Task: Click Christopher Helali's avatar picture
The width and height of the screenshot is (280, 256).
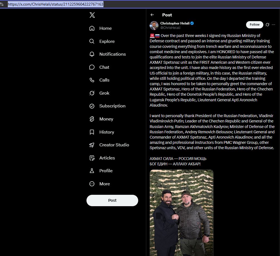Action: pos(154,25)
